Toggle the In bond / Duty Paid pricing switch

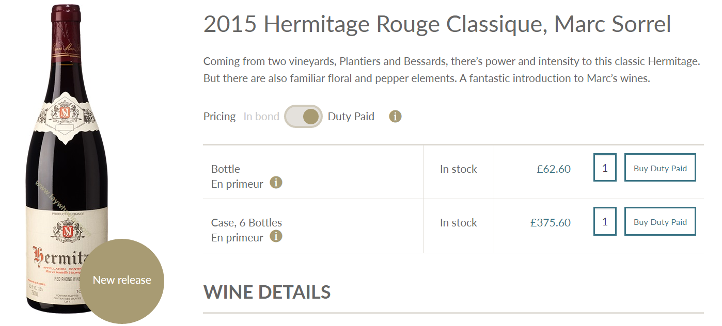click(304, 116)
